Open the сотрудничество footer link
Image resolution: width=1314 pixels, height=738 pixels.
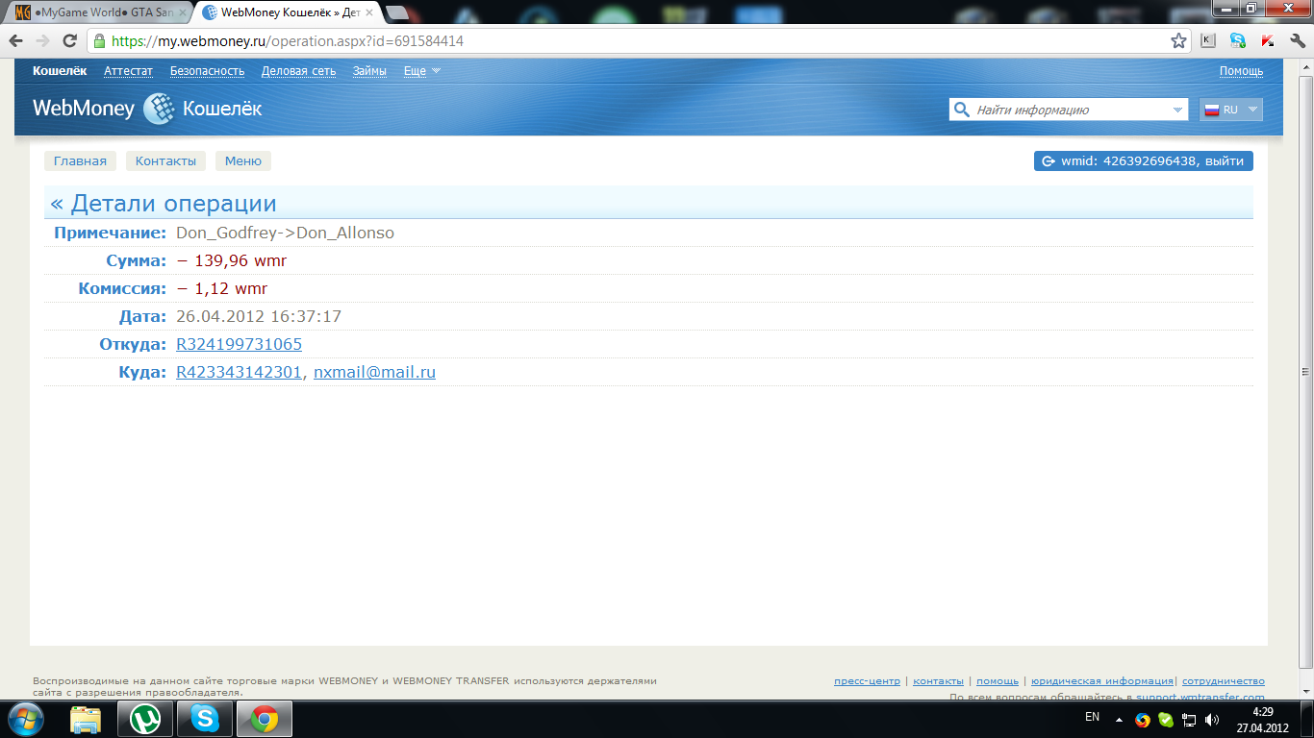[1224, 680]
